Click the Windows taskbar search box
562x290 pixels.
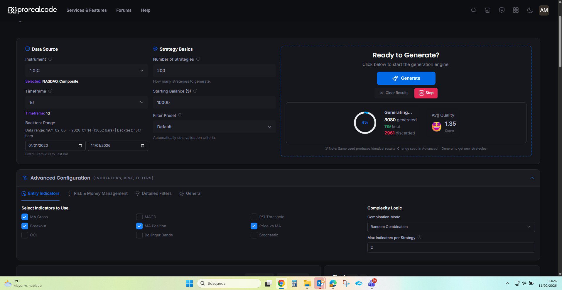pyautogui.click(x=229, y=283)
